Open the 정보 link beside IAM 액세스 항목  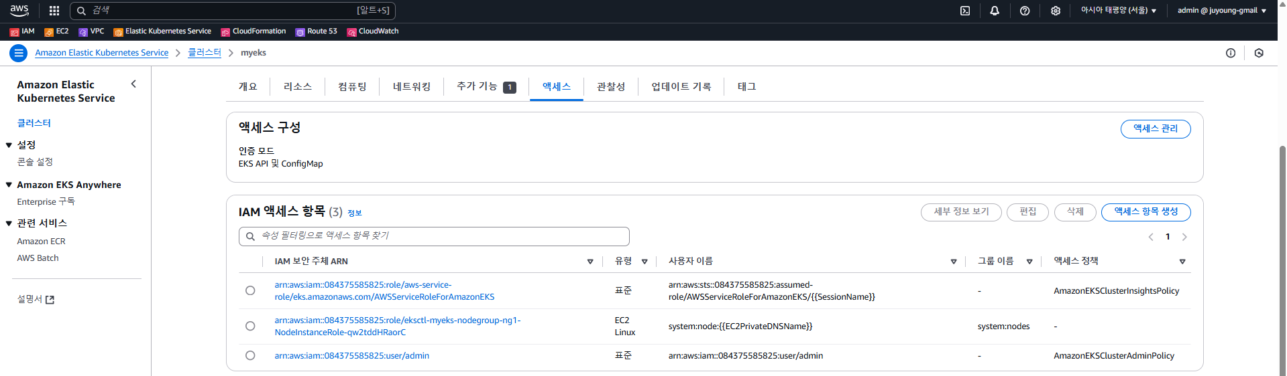pyautogui.click(x=355, y=213)
